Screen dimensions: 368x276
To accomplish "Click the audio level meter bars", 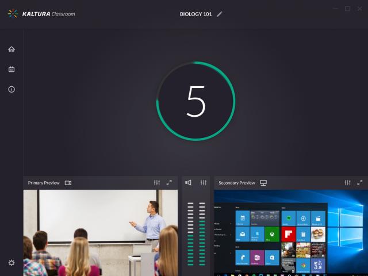I will click(x=196, y=233).
